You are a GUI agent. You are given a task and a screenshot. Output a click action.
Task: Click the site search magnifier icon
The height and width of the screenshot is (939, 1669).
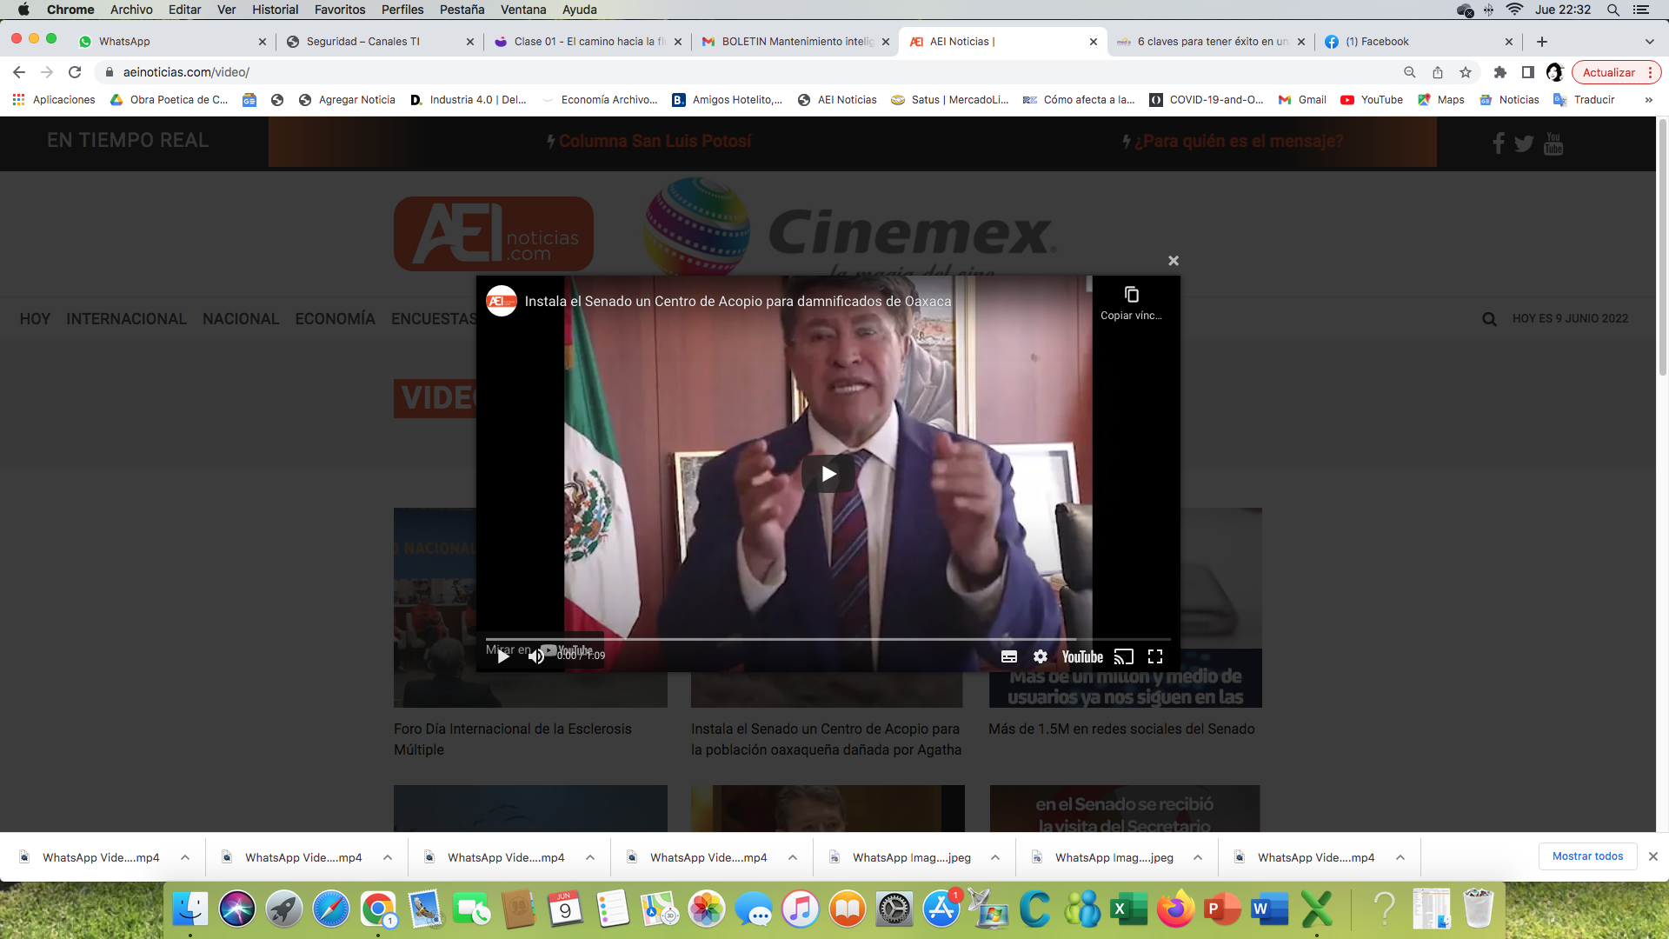pos(1489,319)
